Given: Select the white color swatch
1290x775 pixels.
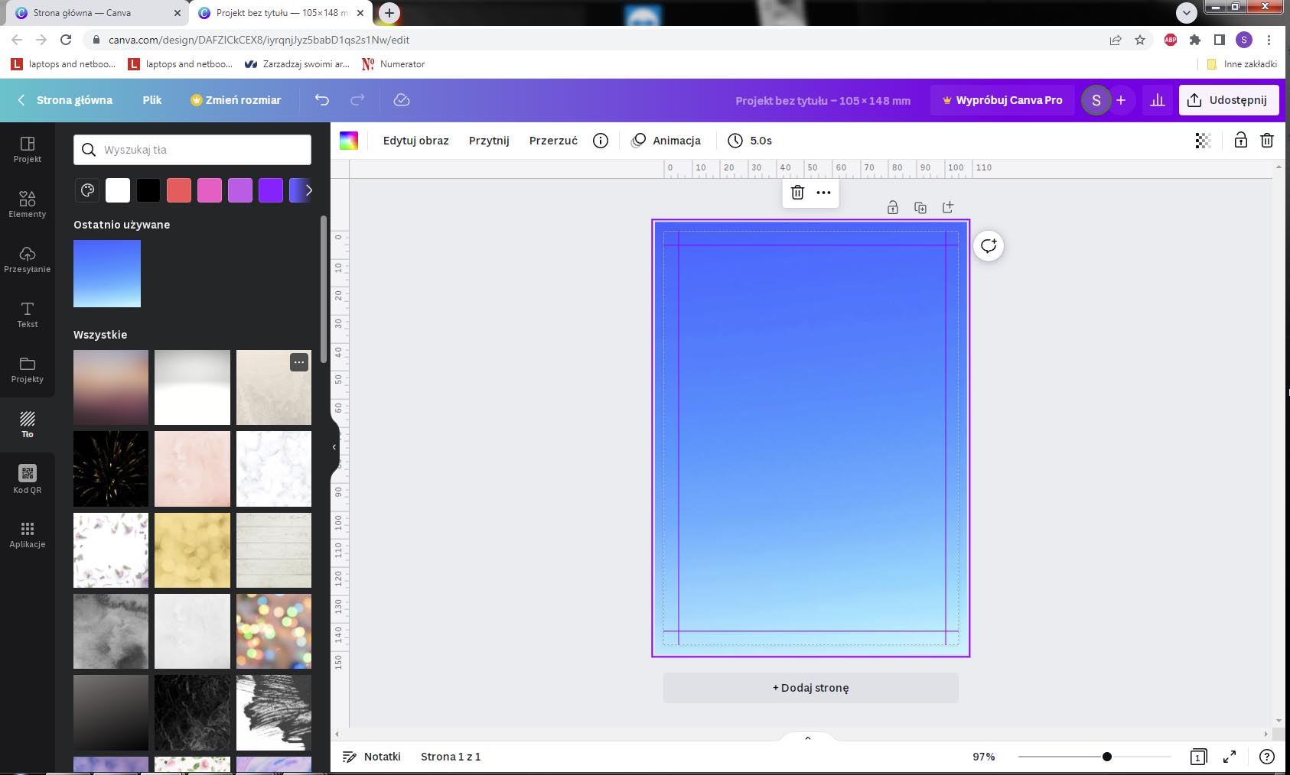Looking at the screenshot, I should (x=118, y=190).
